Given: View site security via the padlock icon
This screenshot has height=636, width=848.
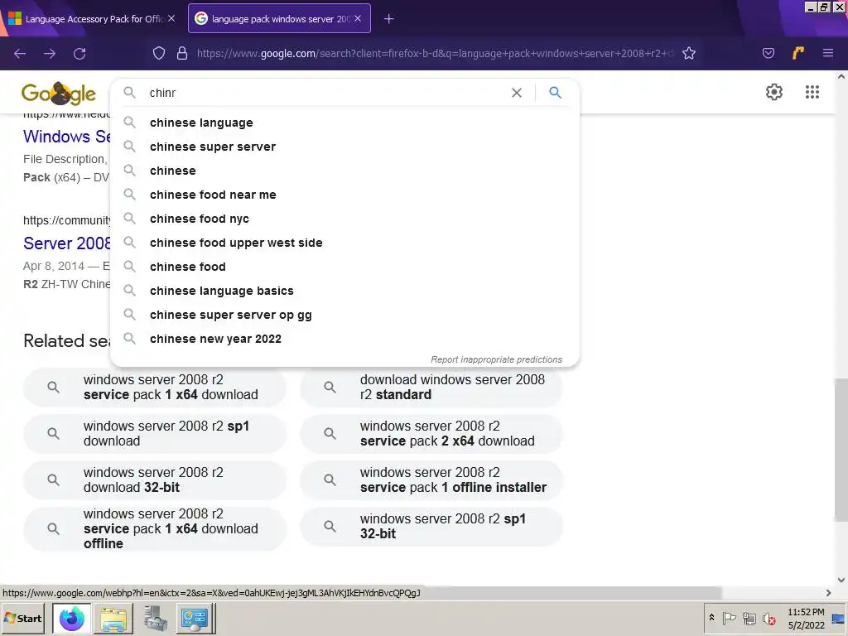Looking at the screenshot, I should coord(182,53).
